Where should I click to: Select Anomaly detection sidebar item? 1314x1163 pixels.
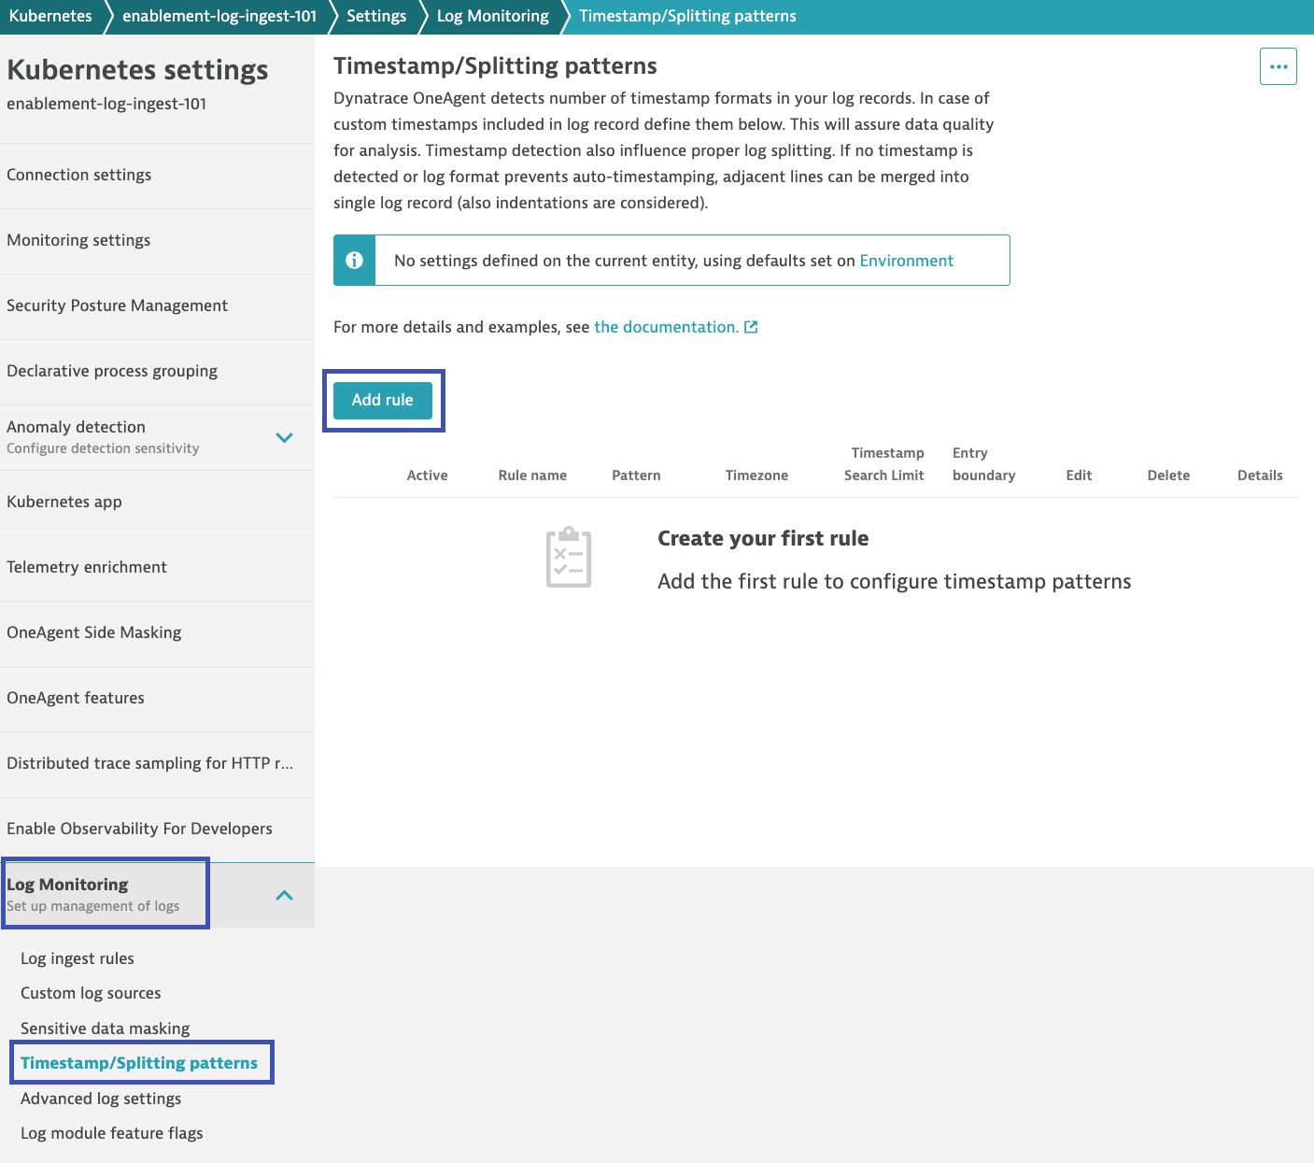click(x=157, y=437)
